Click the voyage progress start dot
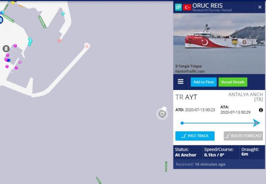266x184 pixels. click(182, 123)
